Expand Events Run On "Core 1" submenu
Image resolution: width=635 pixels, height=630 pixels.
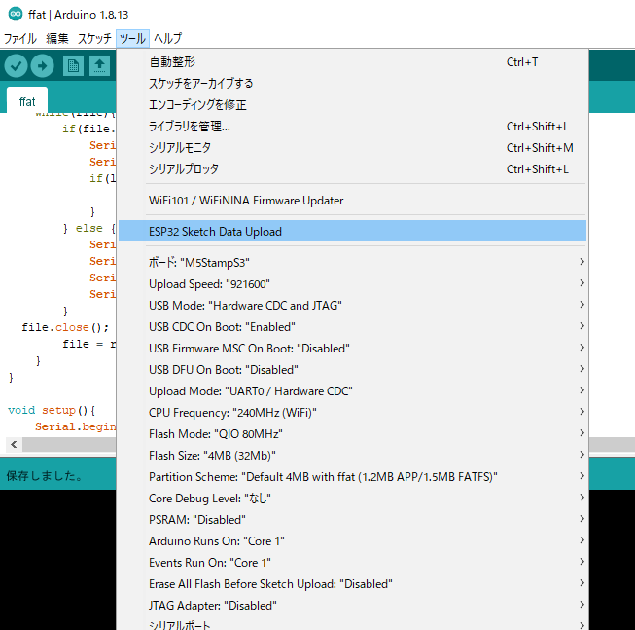pyautogui.click(x=352, y=562)
